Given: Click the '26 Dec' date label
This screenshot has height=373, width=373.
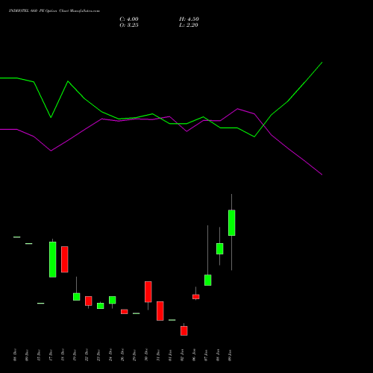Looking at the screenshot, I should [122, 355].
